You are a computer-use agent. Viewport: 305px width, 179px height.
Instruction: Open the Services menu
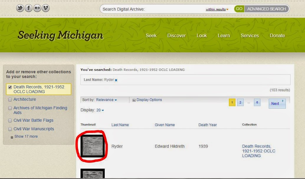click(250, 36)
